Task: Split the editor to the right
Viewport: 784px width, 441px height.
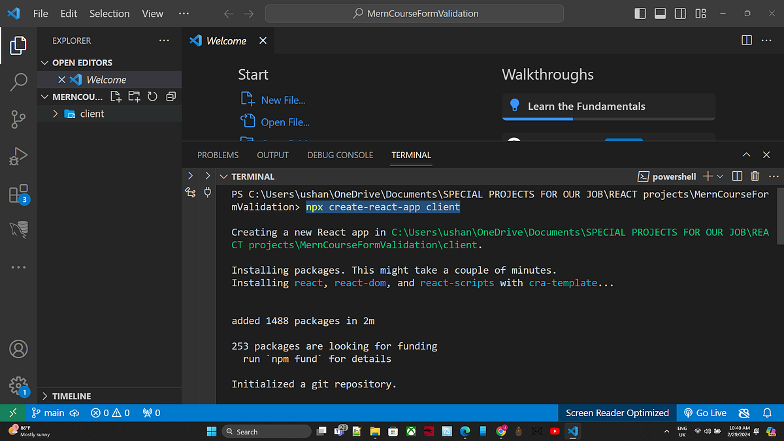Action: pyautogui.click(x=747, y=41)
